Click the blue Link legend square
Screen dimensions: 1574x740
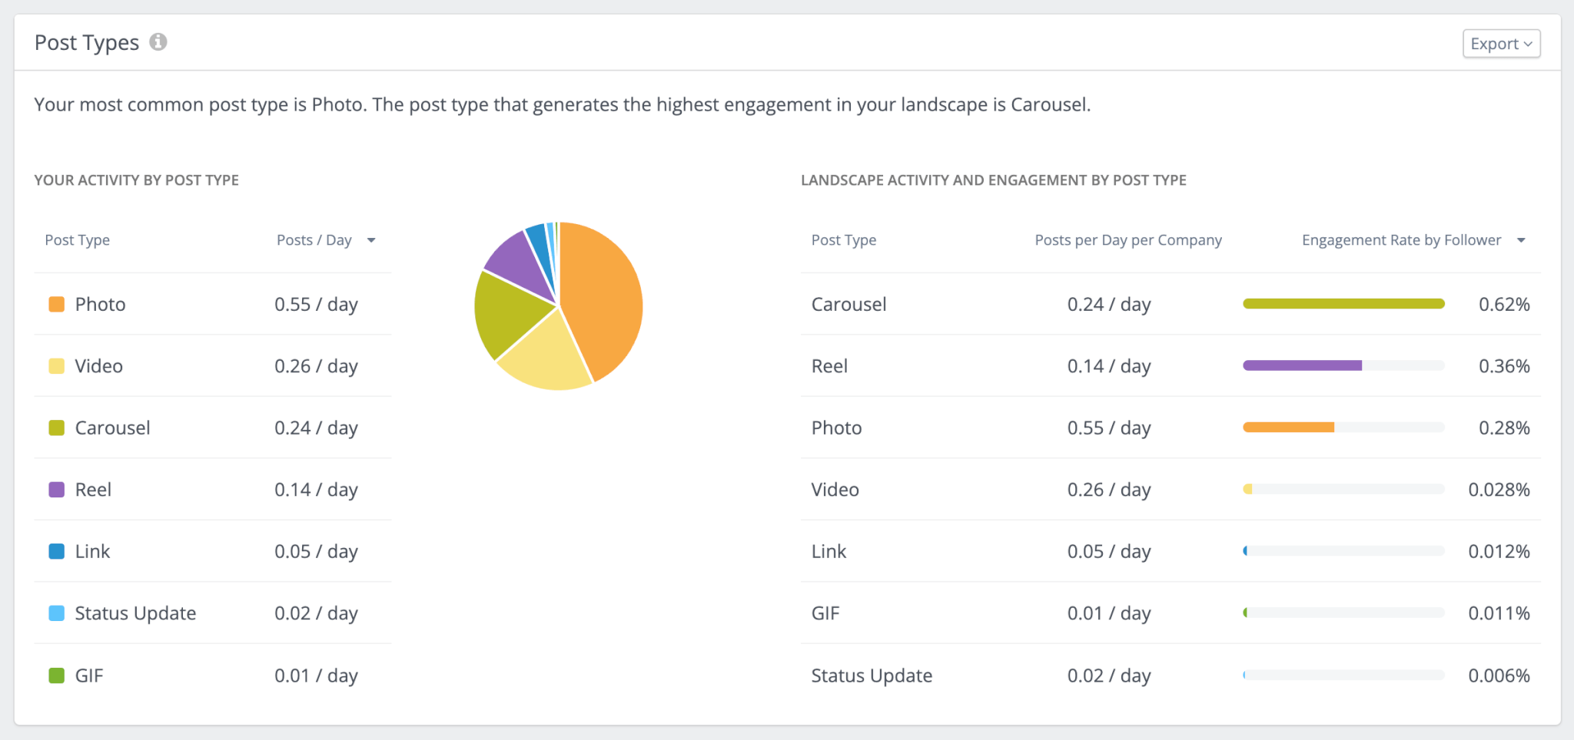pyautogui.click(x=56, y=550)
